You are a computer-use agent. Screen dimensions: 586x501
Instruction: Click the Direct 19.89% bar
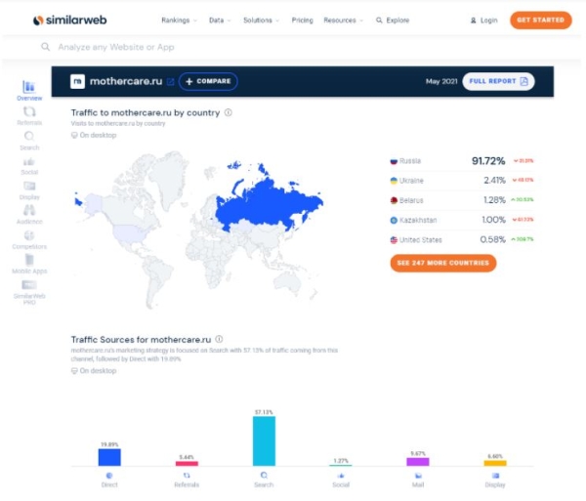pos(109,457)
